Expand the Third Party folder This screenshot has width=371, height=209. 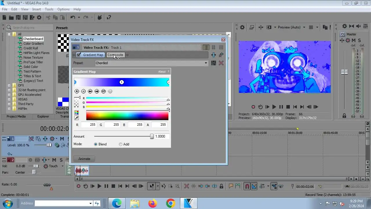tap(9, 104)
